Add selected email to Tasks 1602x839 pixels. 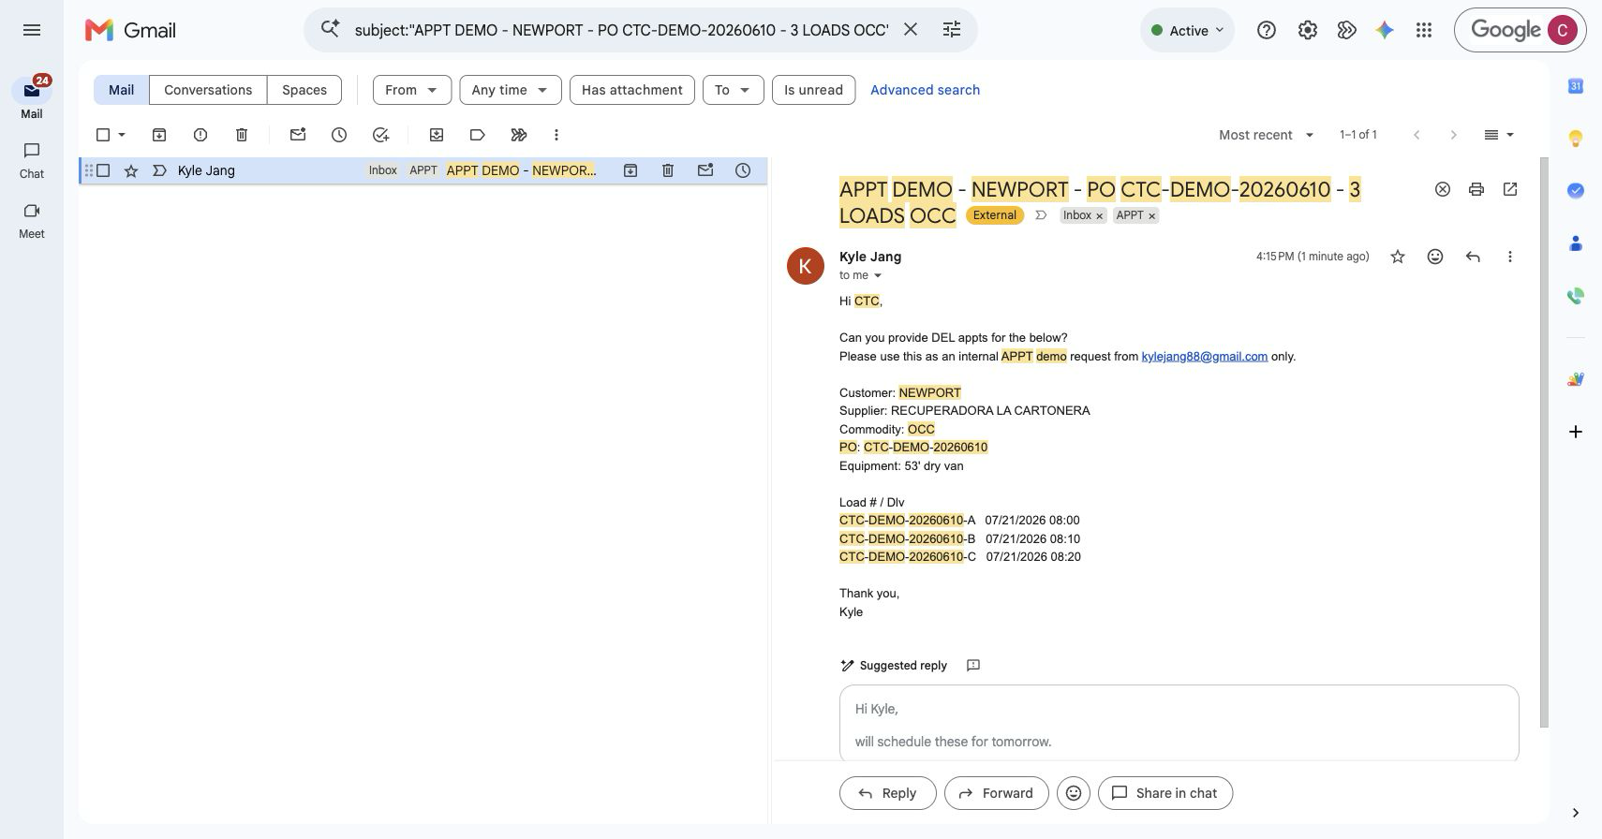(x=380, y=135)
